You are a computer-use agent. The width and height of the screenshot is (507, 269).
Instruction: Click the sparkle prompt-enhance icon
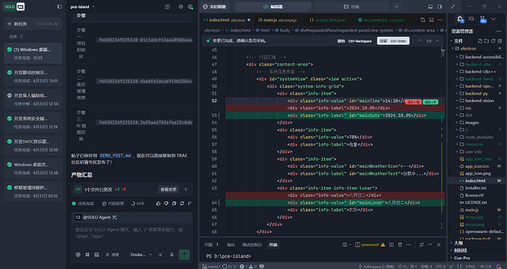(x=160, y=254)
